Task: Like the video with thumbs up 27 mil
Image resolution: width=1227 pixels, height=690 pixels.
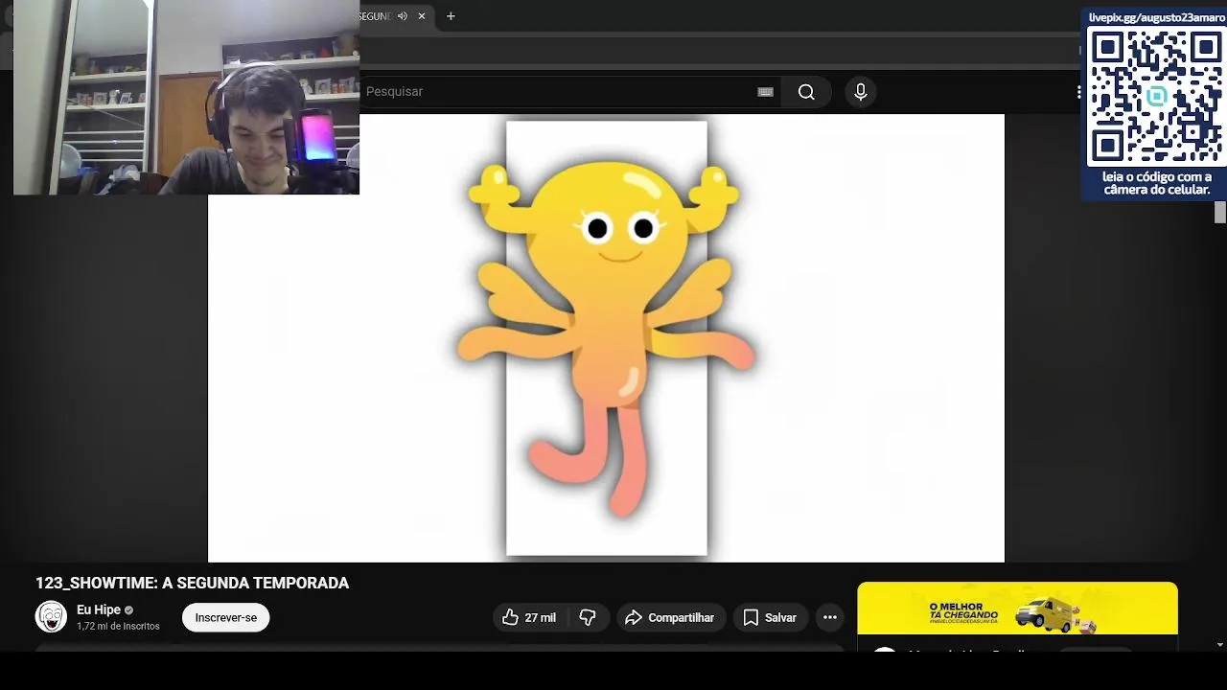Action: click(530, 618)
